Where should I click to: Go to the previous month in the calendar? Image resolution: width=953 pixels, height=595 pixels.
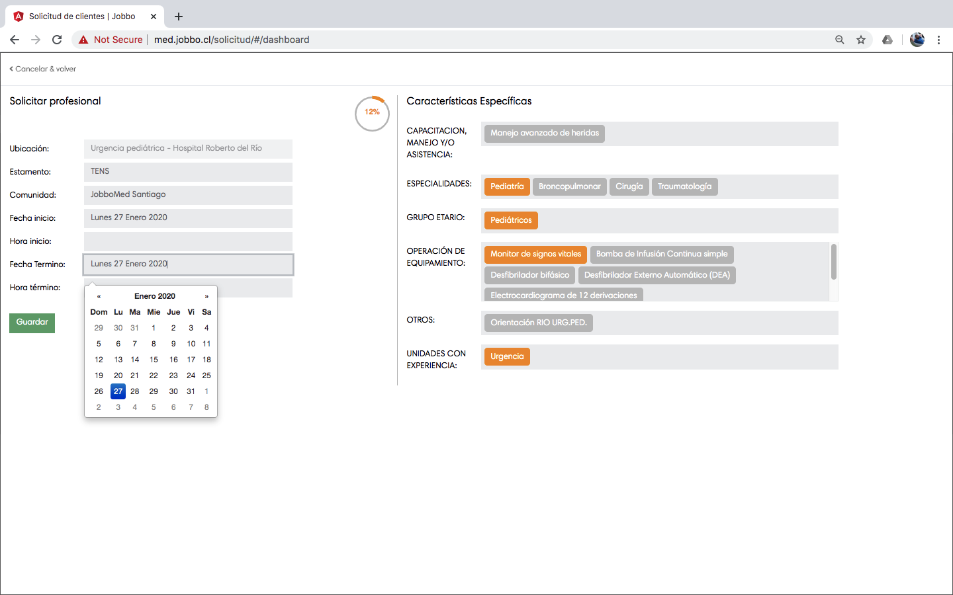point(99,297)
